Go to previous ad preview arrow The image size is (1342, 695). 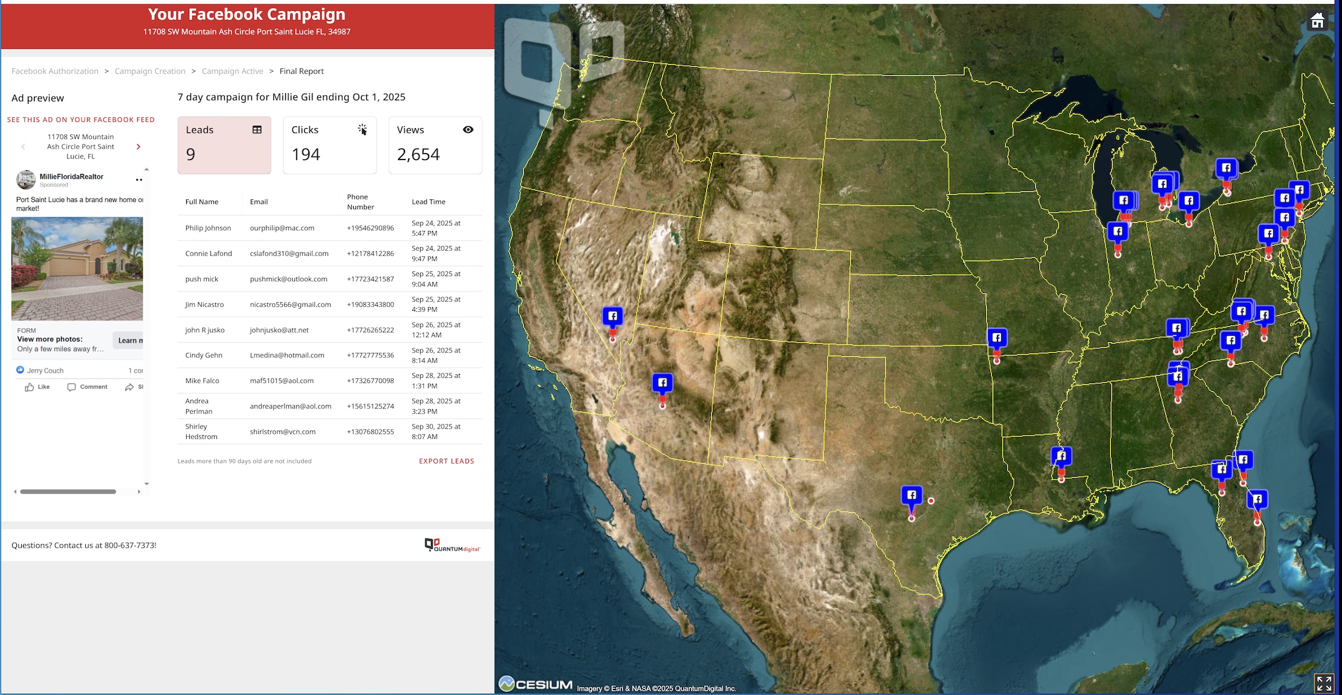[23, 147]
